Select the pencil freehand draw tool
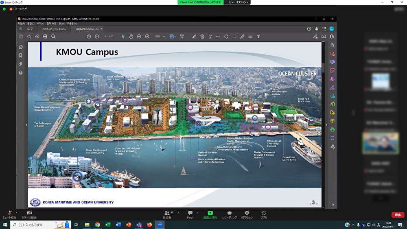The height and width of the screenshot is (229, 407). (x=242, y=37)
